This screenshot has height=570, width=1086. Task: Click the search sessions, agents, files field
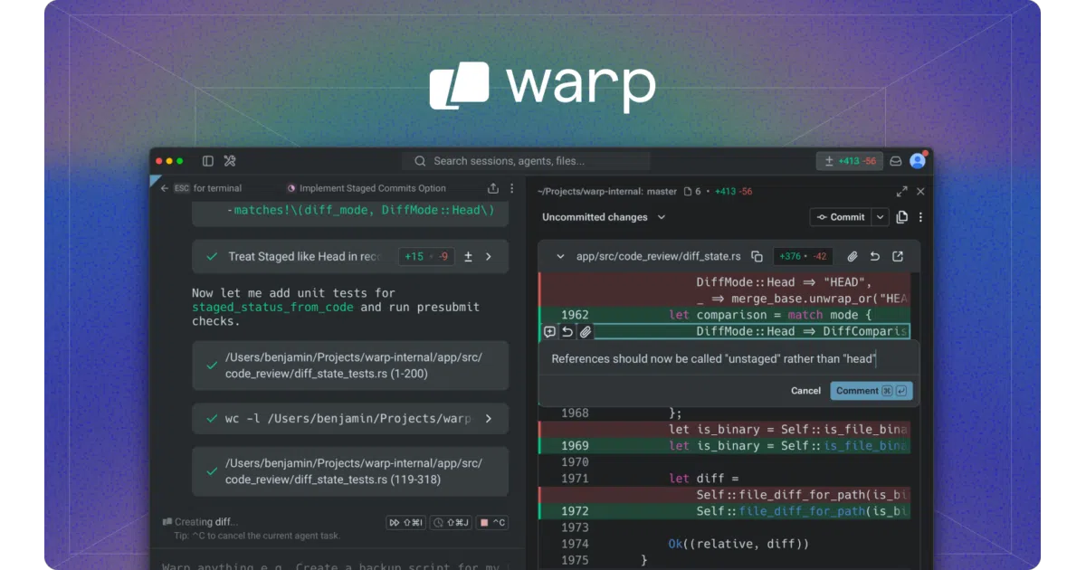click(x=526, y=161)
